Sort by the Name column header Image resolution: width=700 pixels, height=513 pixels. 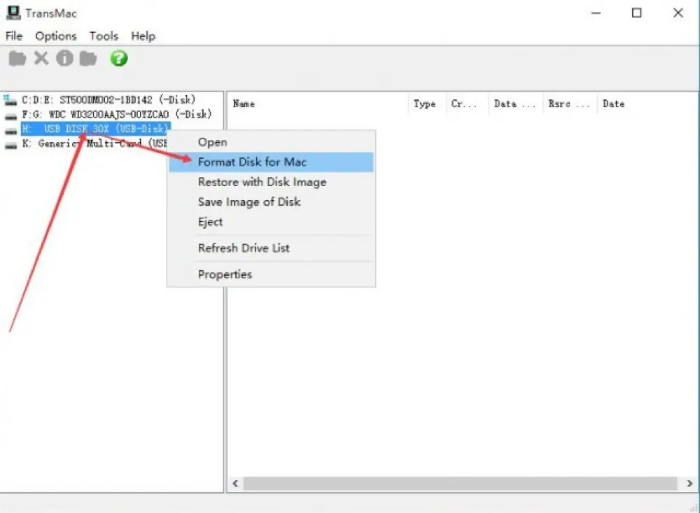318,104
